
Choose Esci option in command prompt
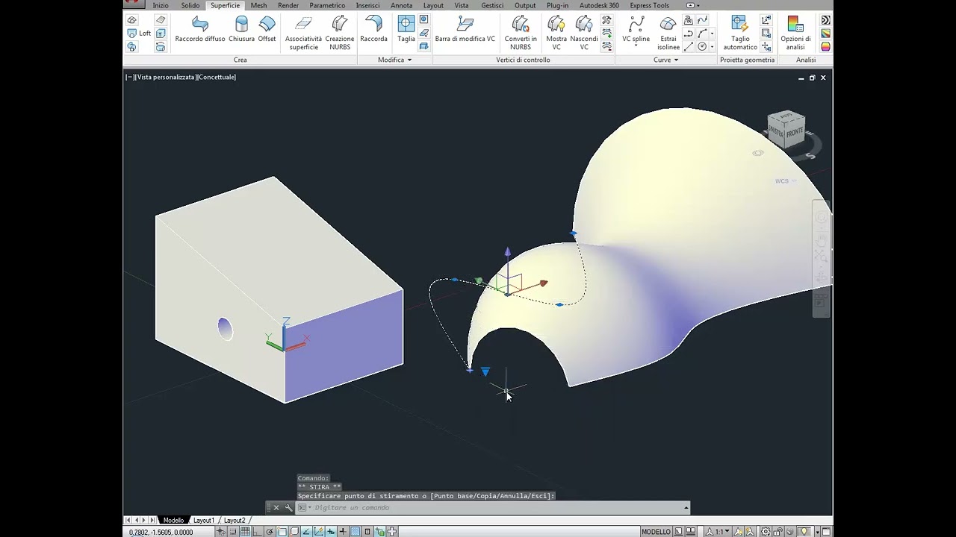coord(541,496)
